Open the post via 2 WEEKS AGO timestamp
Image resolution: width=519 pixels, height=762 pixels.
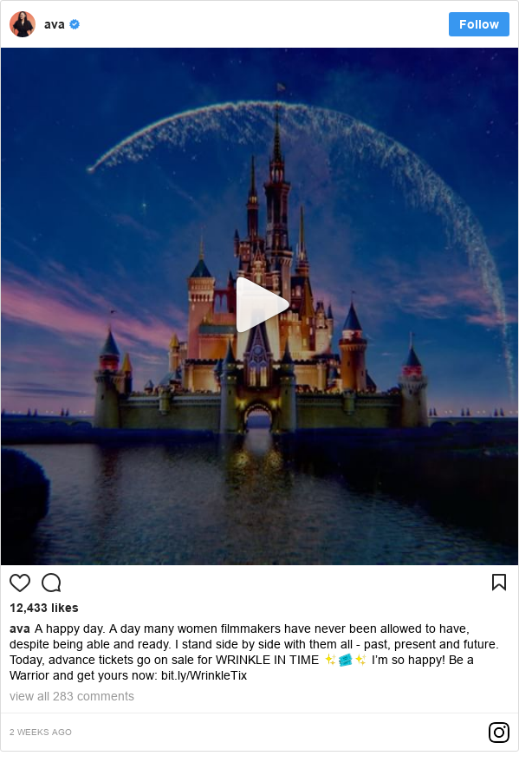41,732
